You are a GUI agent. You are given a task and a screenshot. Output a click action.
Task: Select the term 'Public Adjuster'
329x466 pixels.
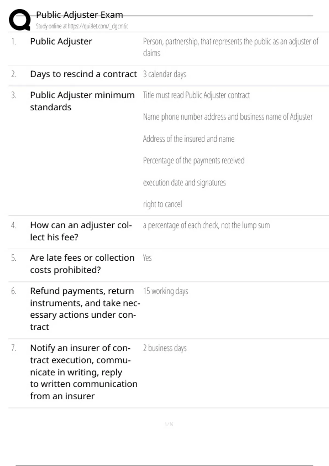(x=61, y=41)
